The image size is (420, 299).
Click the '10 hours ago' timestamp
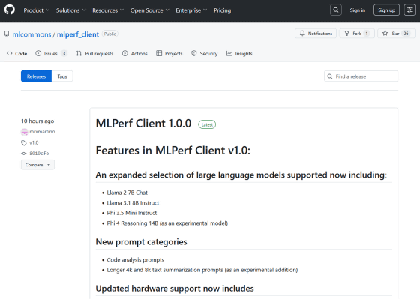[37, 121]
